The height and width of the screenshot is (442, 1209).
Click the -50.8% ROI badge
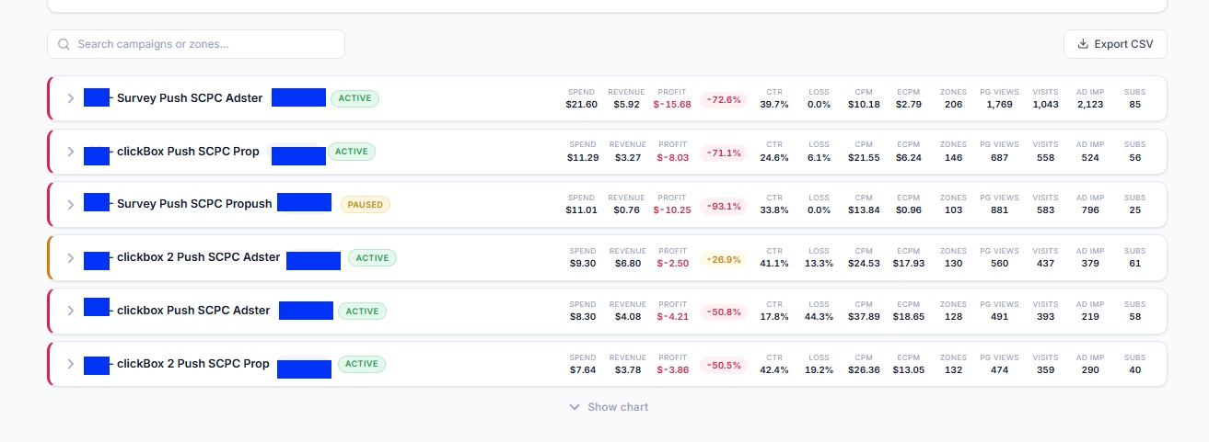[x=724, y=312]
